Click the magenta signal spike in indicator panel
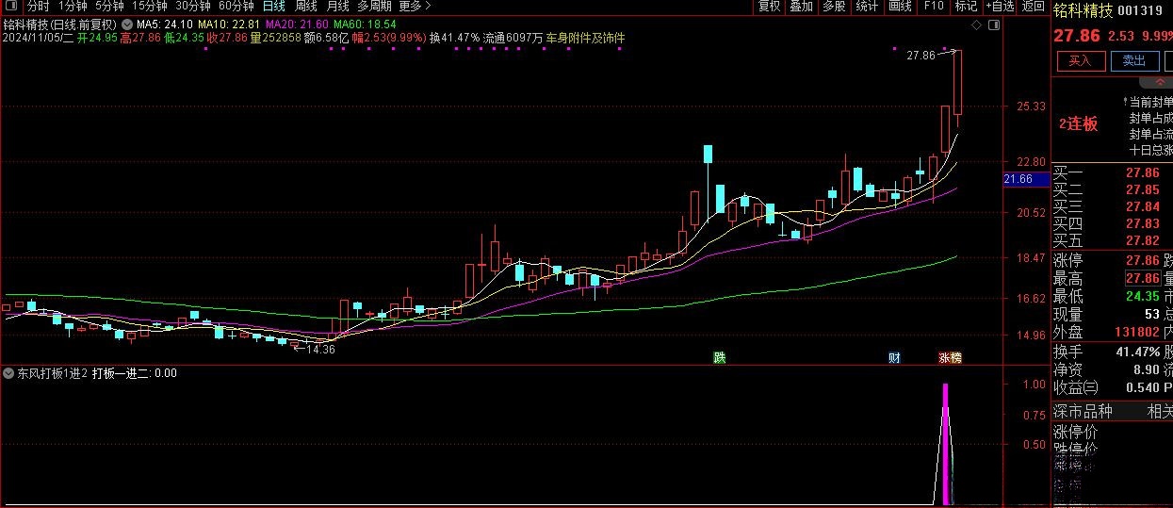This screenshot has width=1173, height=508. point(945,443)
